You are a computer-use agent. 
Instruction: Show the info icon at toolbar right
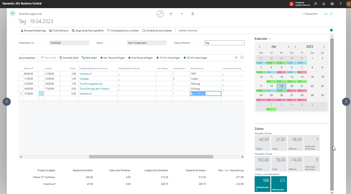(x=331, y=30)
